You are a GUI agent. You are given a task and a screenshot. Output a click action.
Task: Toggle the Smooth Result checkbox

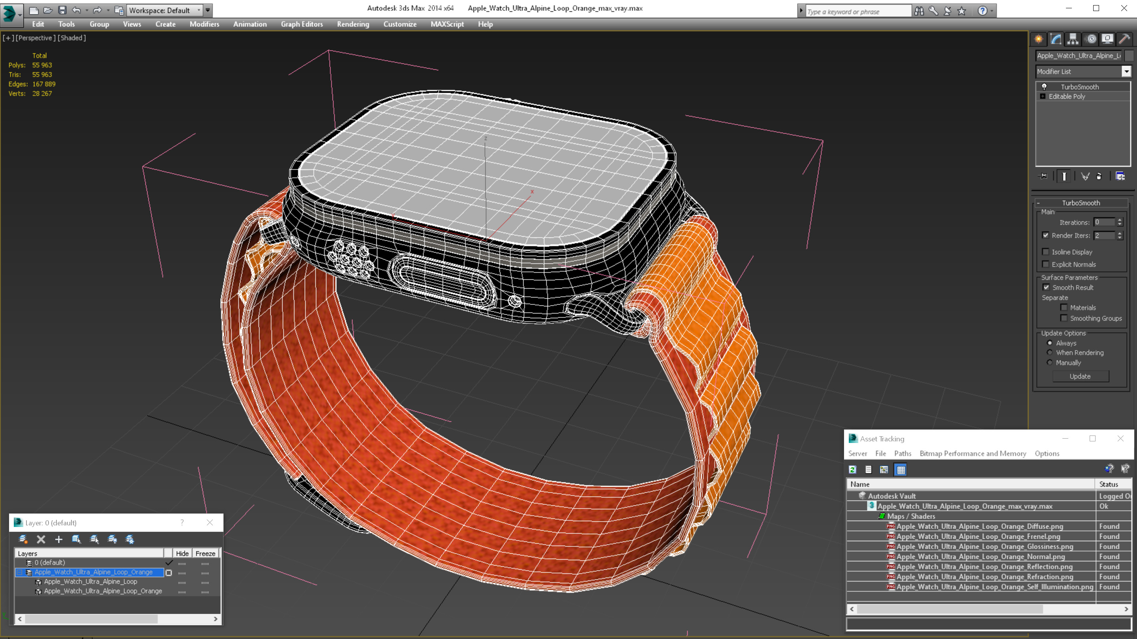[x=1046, y=287]
